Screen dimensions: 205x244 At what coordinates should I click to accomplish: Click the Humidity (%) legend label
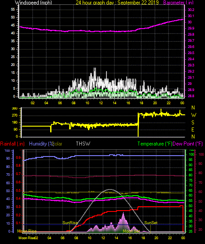click(41, 144)
